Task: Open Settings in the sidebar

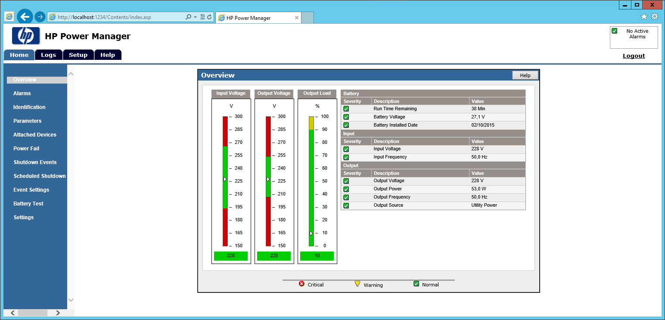Action: (x=24, y=217)
